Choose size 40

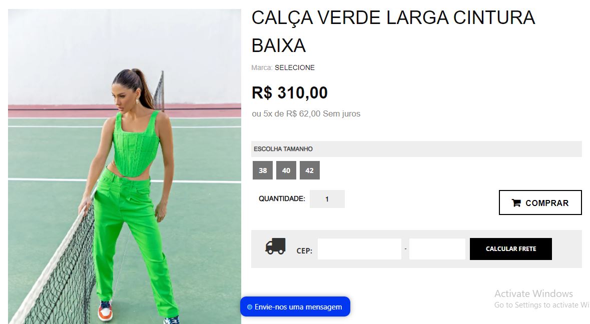[x=286, y=170]
